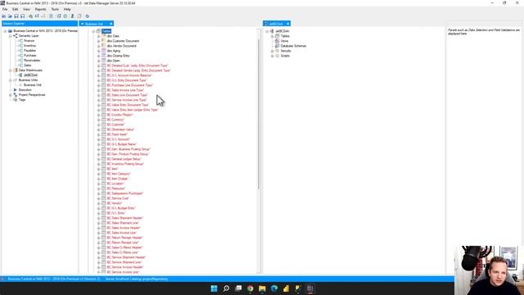Screen dimensions: 524x295
Task: Select Sales in Solution Explorer
Action: point(27,66)
